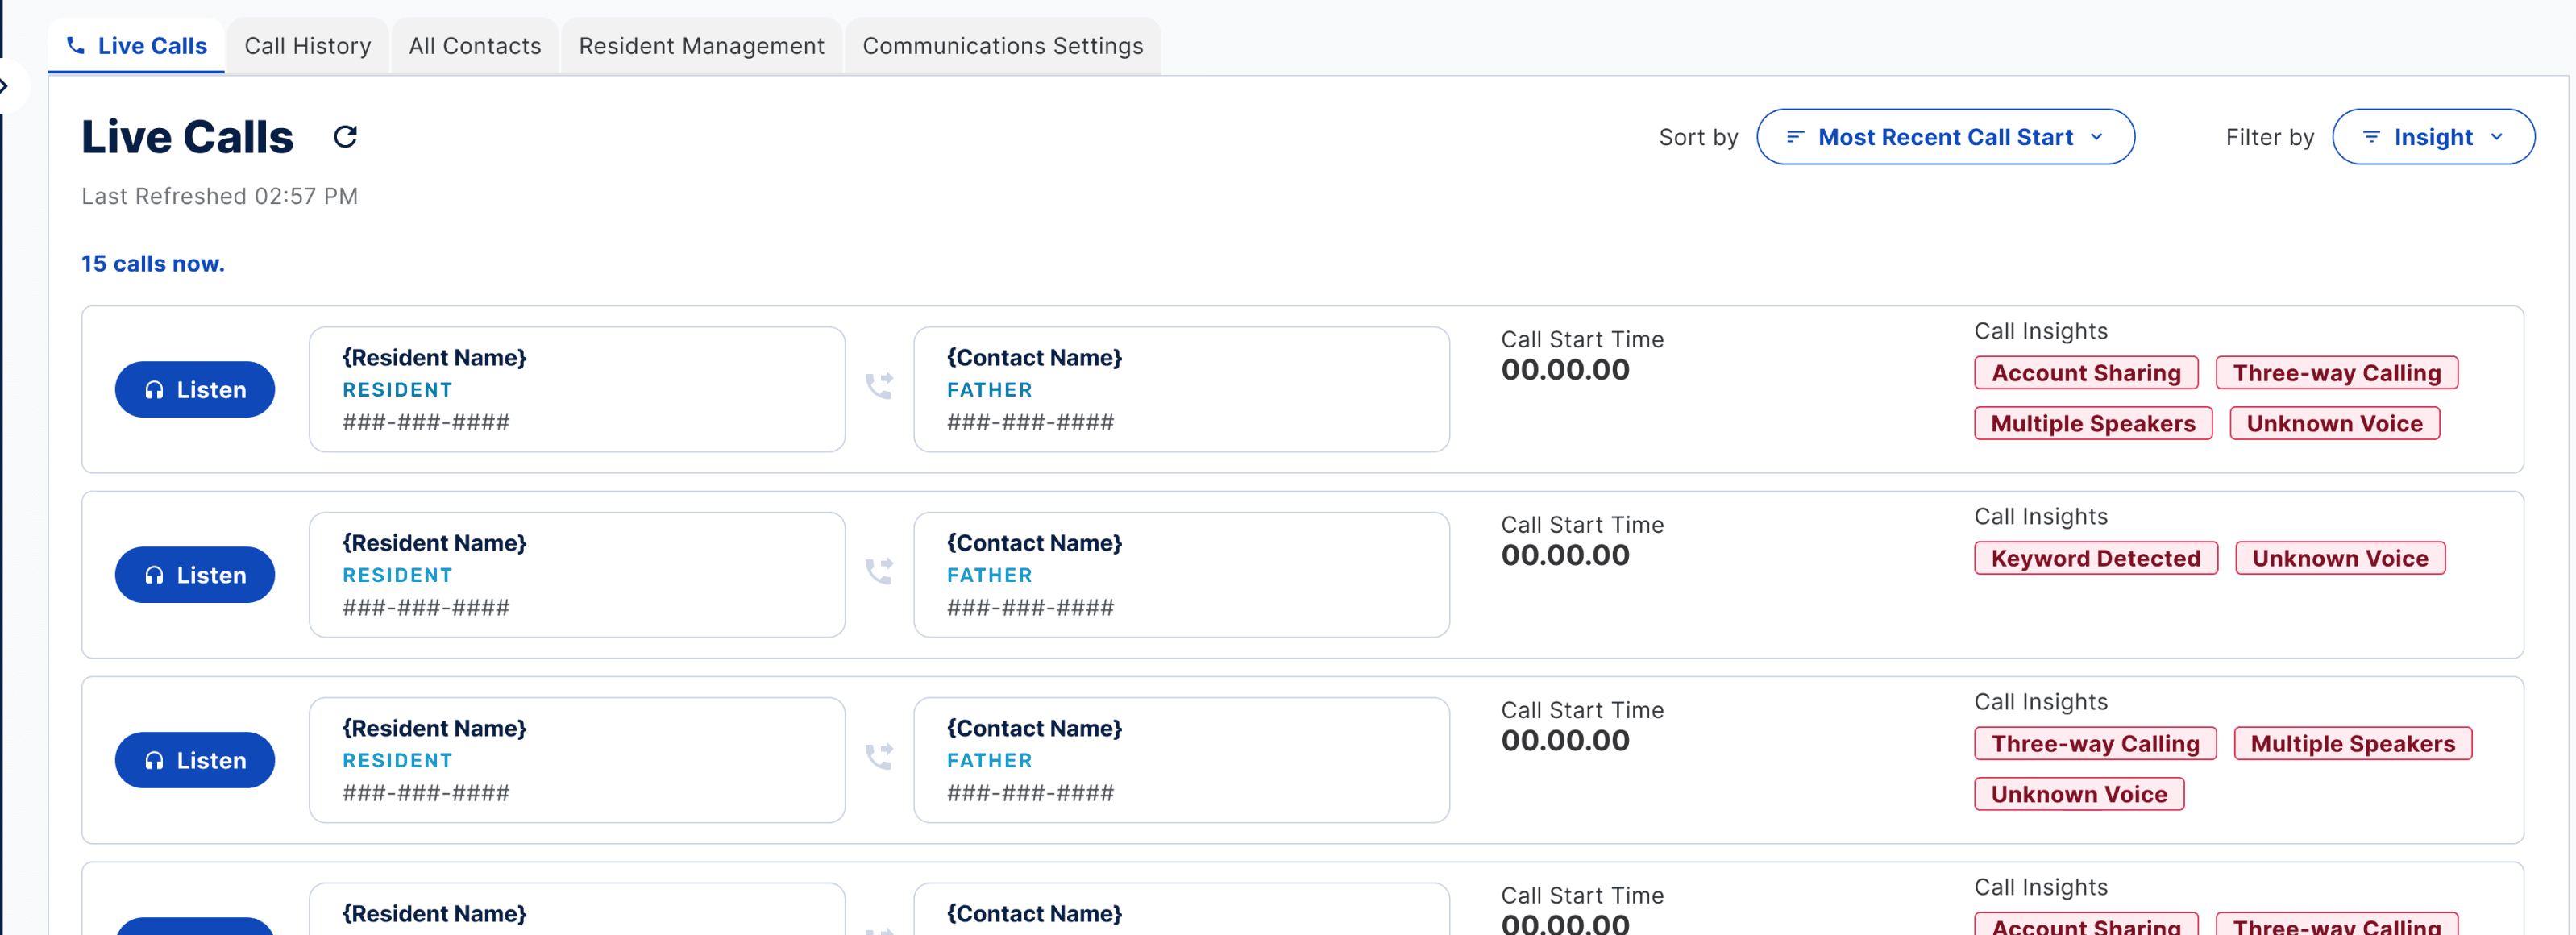The height and width of the screenshot is (935, 2576).
Task: Click Account Sharing tag in first call
Action: (x=2085, y=373)
